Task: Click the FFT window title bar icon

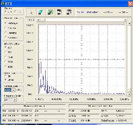Action: pyautogui.click(x=3, y=4)
